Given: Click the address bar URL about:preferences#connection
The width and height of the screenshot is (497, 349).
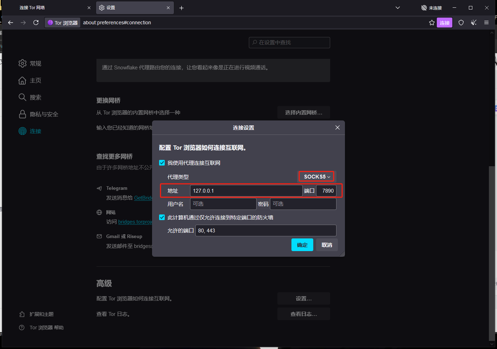Looking at the screenshot, I should click(117, 23).
